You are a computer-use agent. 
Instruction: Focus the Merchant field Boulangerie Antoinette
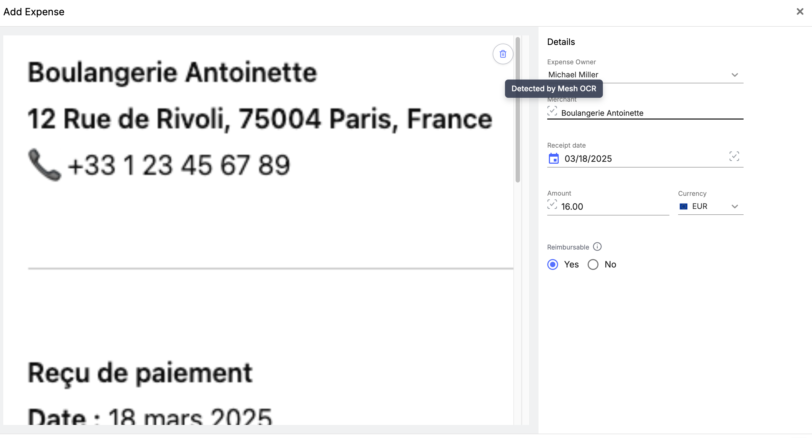pos(602,113)
